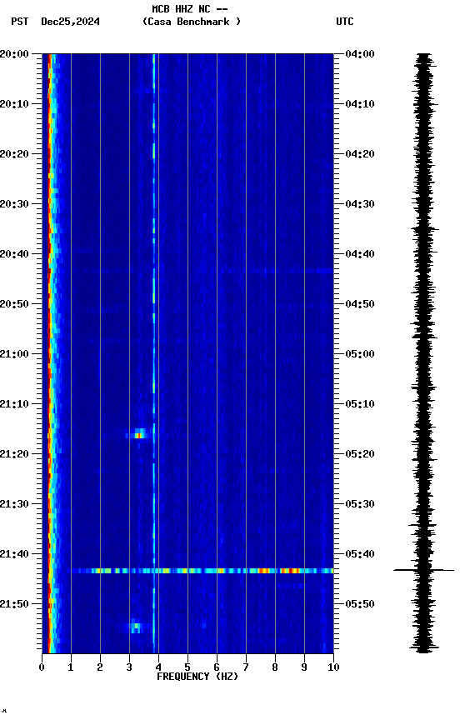Click frequency axis tick label '10'
This screenshot has height=720, width=460.
click(x=333, y=667)
